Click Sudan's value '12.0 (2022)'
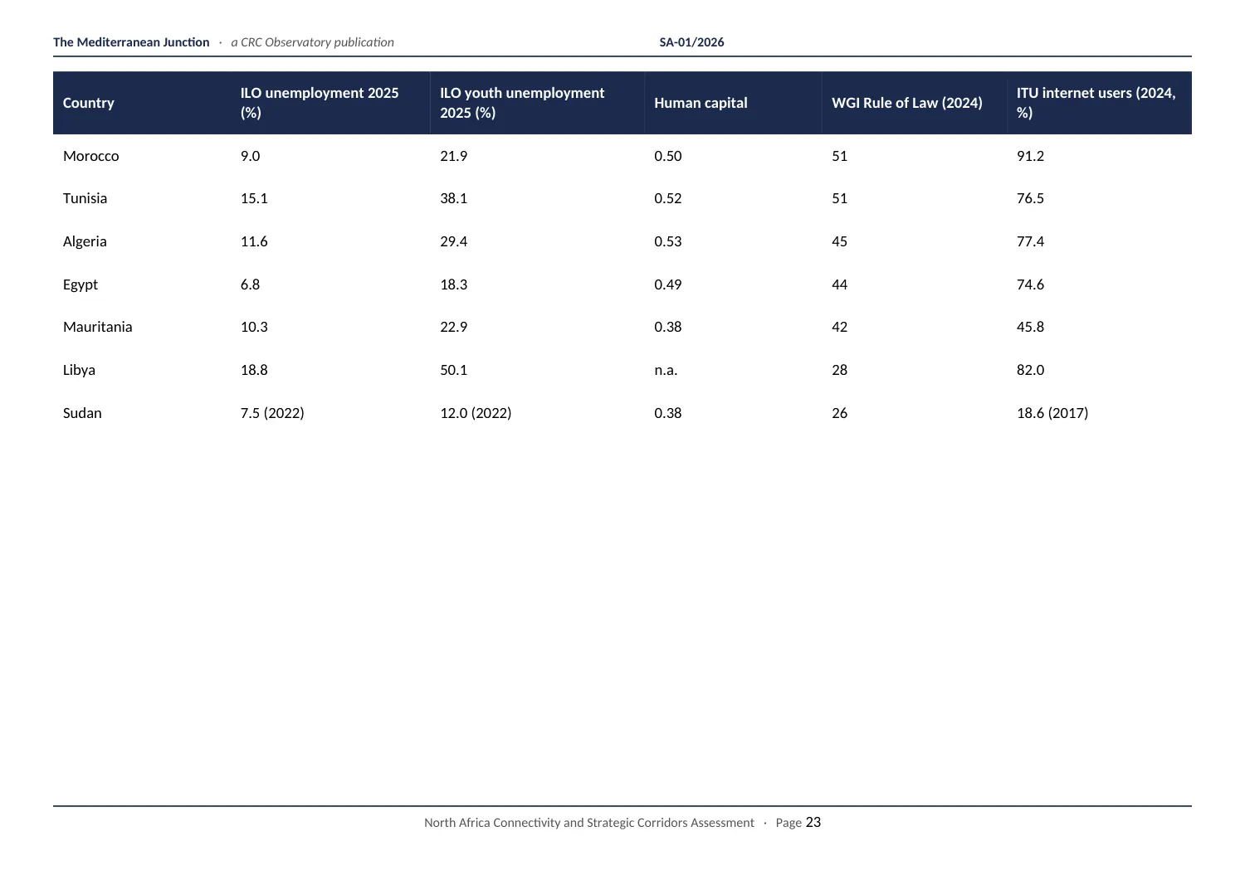 (476, 413)
